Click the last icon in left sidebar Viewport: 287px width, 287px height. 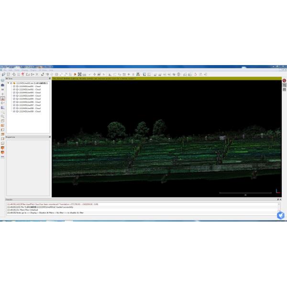[x=2, y=157]
